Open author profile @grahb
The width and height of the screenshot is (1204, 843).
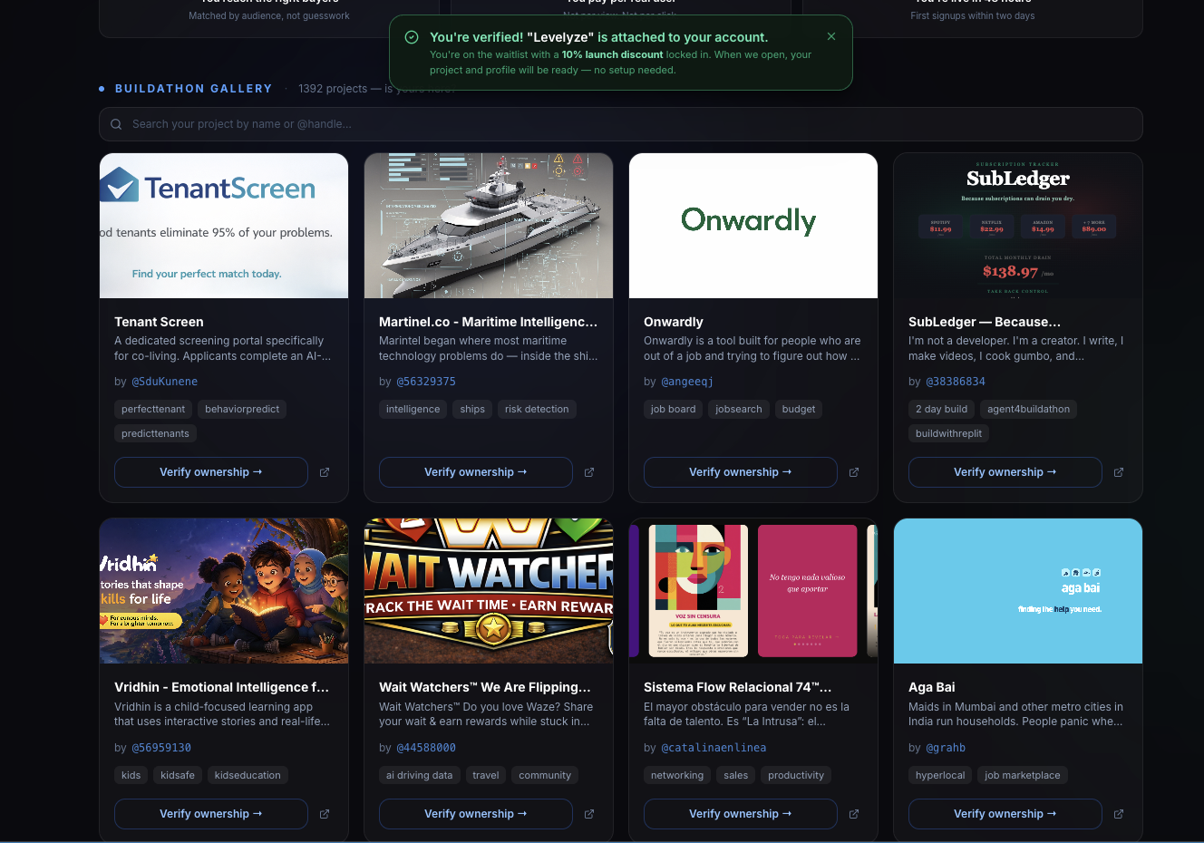pyautogui.click(x=946, y=748)
